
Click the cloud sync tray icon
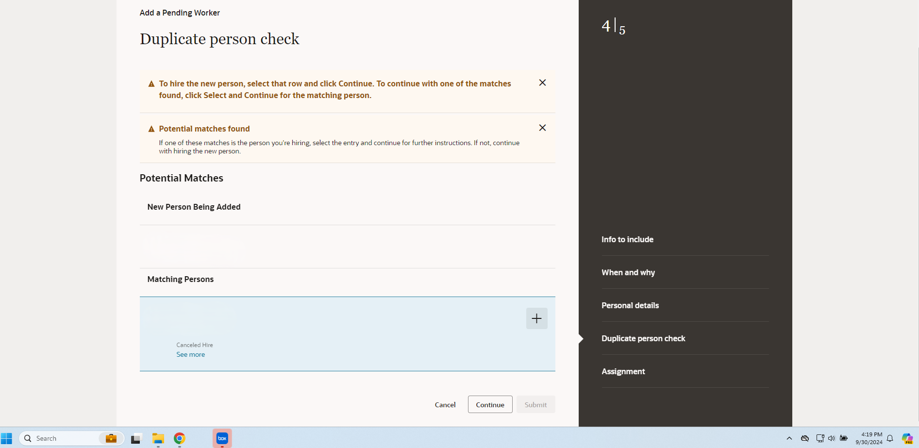(805, 438)
